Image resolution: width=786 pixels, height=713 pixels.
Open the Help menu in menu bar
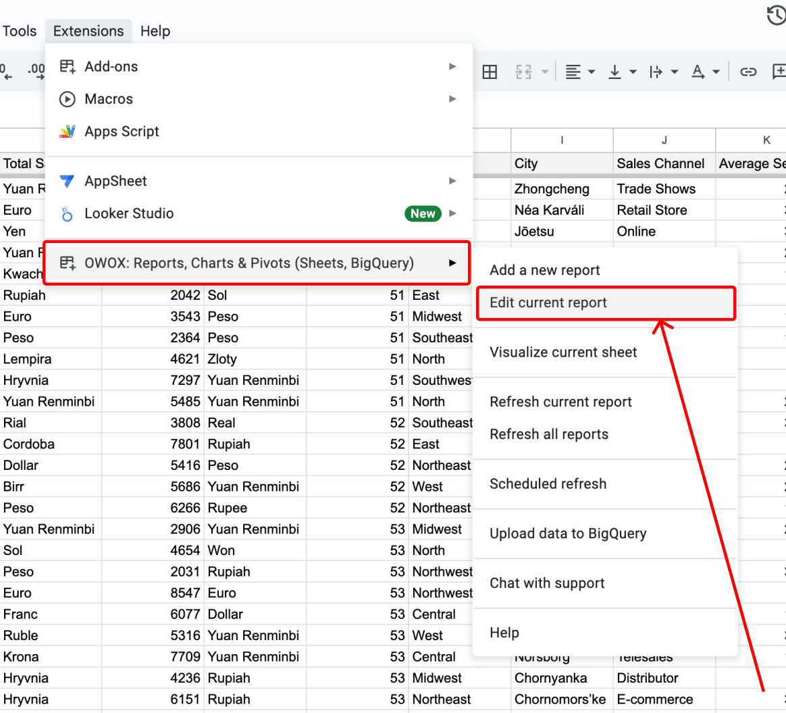click(x=155, y=31)
